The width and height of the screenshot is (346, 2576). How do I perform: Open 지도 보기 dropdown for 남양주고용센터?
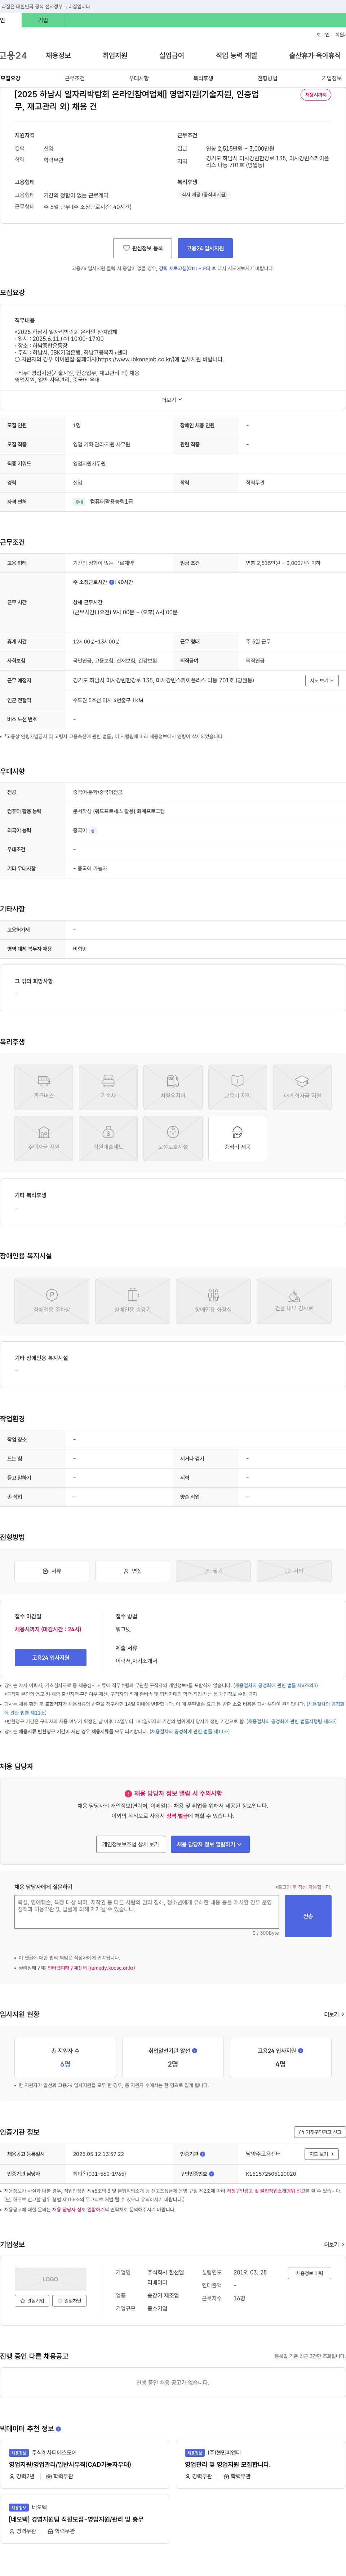point(321,2154)
